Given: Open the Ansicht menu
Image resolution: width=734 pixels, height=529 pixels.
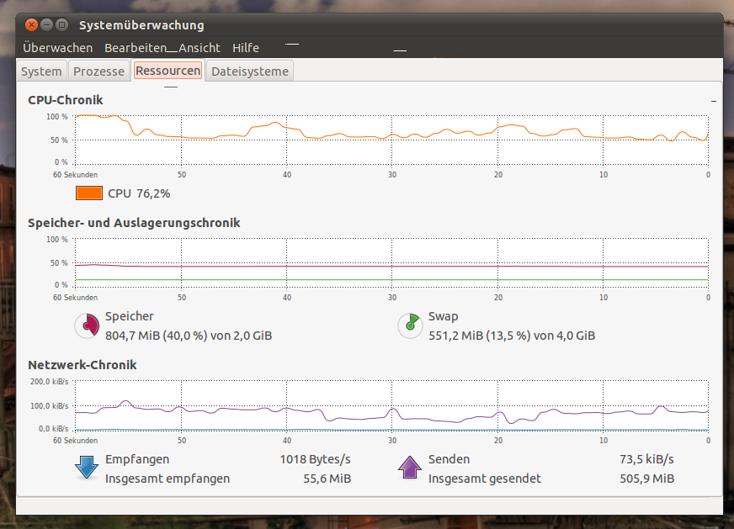Looking at the screenshot, I should pyautogui.click(x=199, y=48).
